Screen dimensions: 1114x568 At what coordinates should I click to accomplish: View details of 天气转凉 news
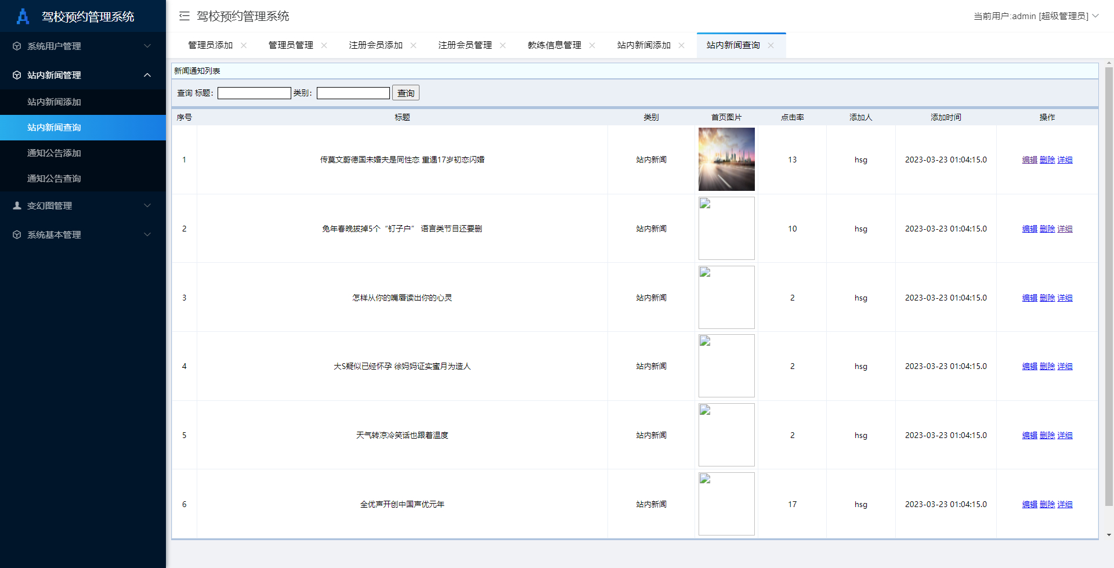[x=1065, y=435]
